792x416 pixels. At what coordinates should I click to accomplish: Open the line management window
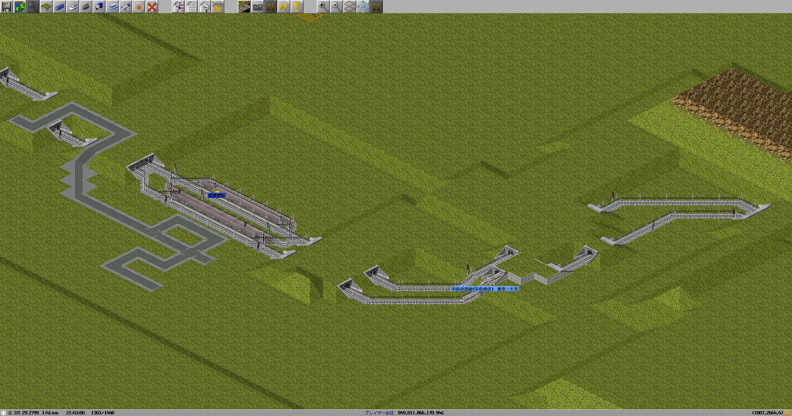pyautogui.click(x=178, y=7)
